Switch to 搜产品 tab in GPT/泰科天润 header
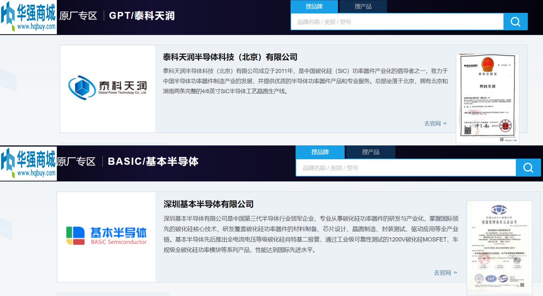This screenshot has height=296, width=543. [363, 6]
